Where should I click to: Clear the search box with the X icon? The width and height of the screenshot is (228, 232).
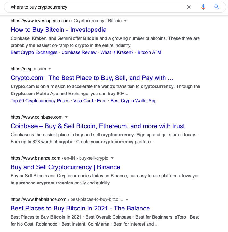click(189, 7)
